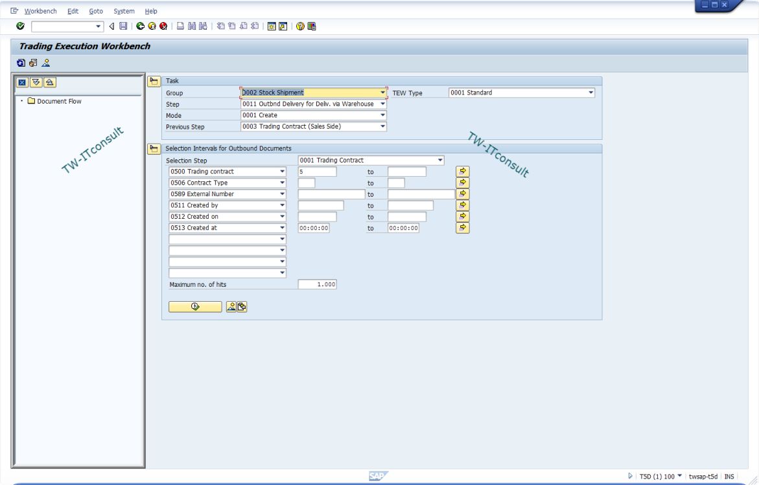Image resolution: width=759 pixels, height=485 pixels.
Task: Collapse the Selection Intervals section header icon
Action: pyautogui.click(x=155, y=148)
